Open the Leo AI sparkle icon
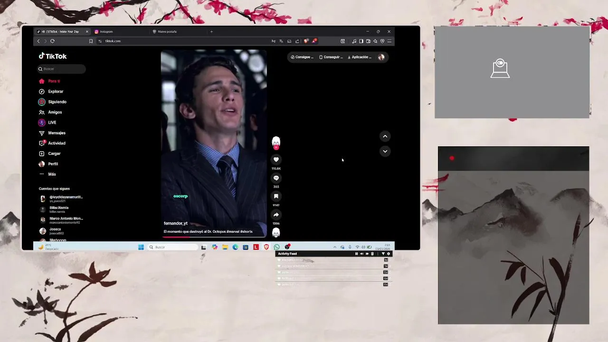Image resolution: width=608 pixels, height=342 pixels. point(375,41)
